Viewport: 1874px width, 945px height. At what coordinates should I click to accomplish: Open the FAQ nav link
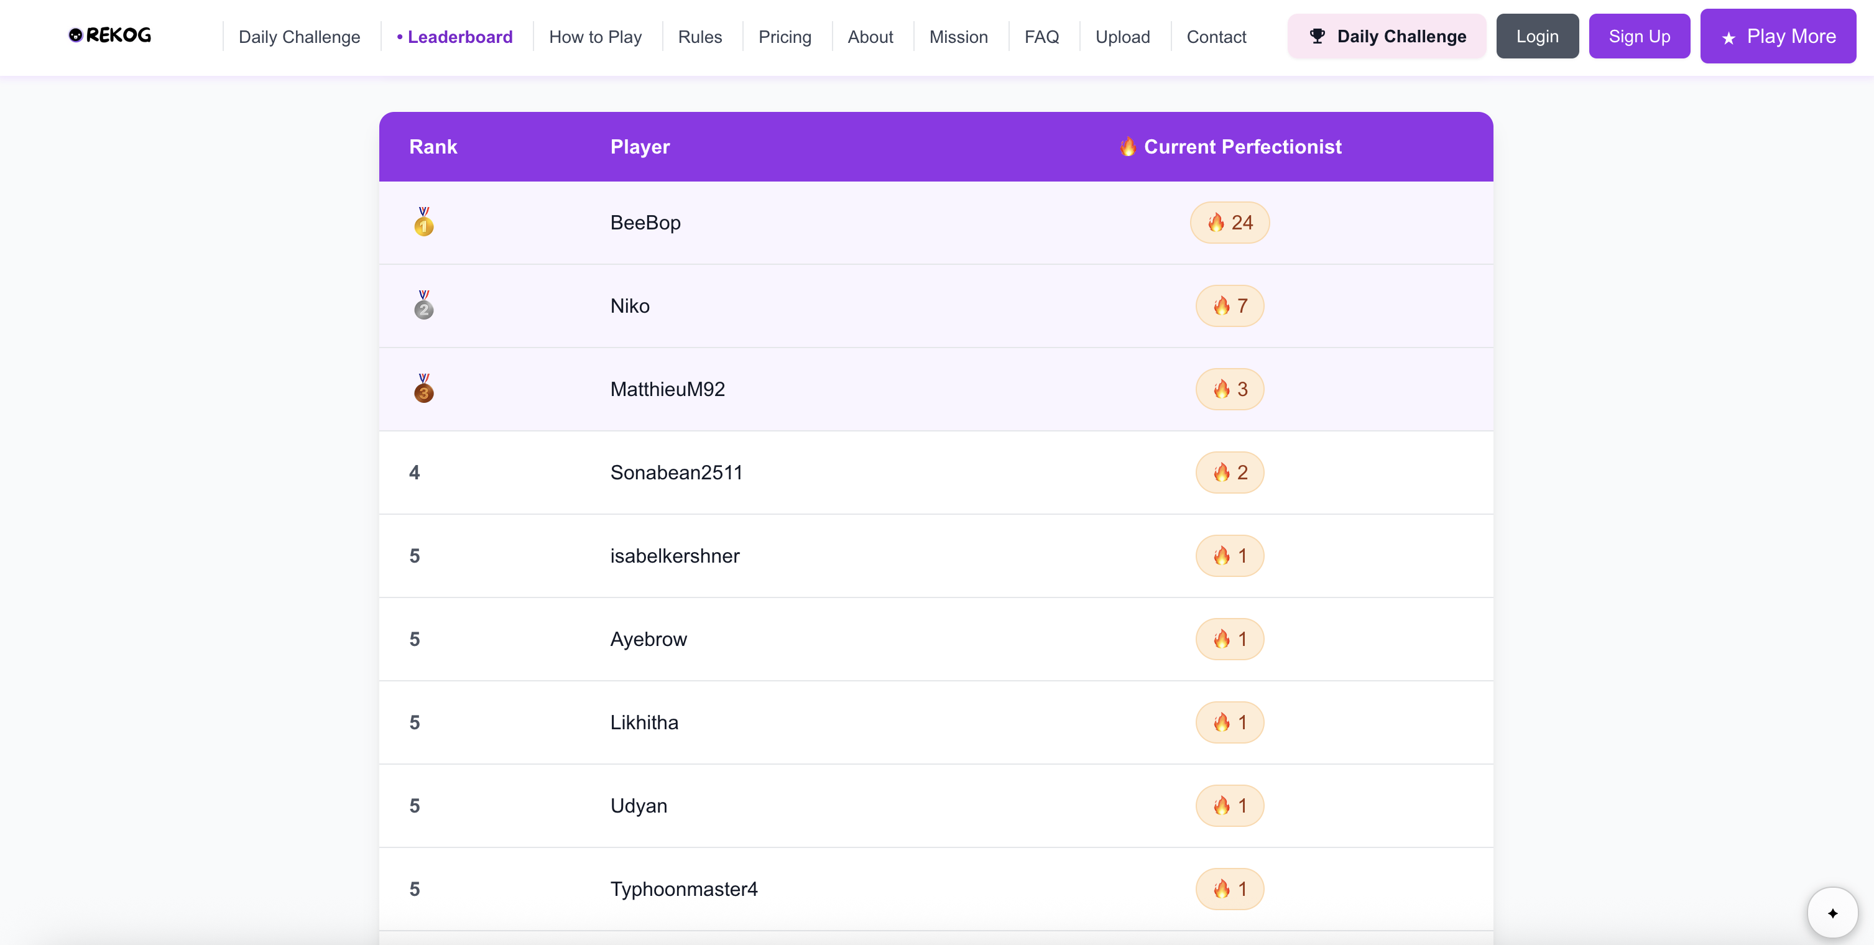pos(1041,37)
